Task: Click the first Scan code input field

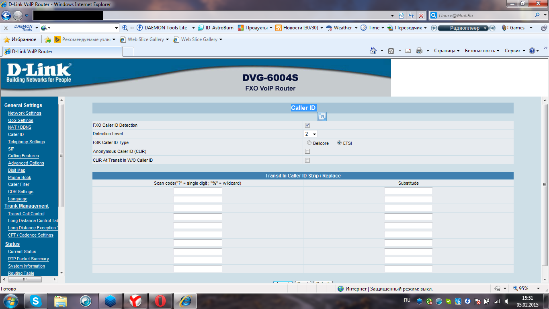Action: (x=197, y=191)
